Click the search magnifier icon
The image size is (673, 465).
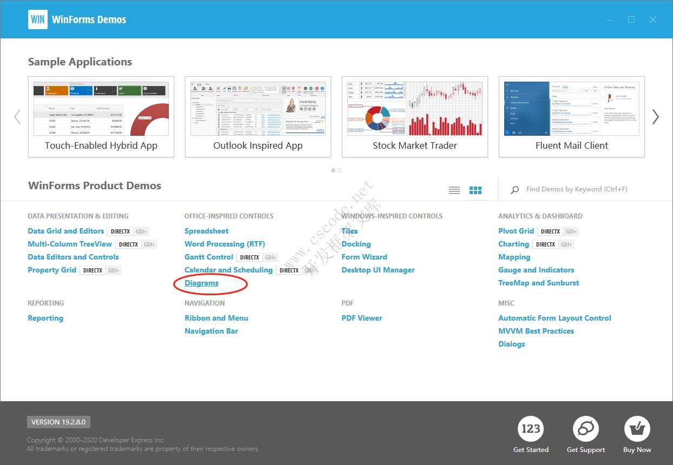click(514, 189)
